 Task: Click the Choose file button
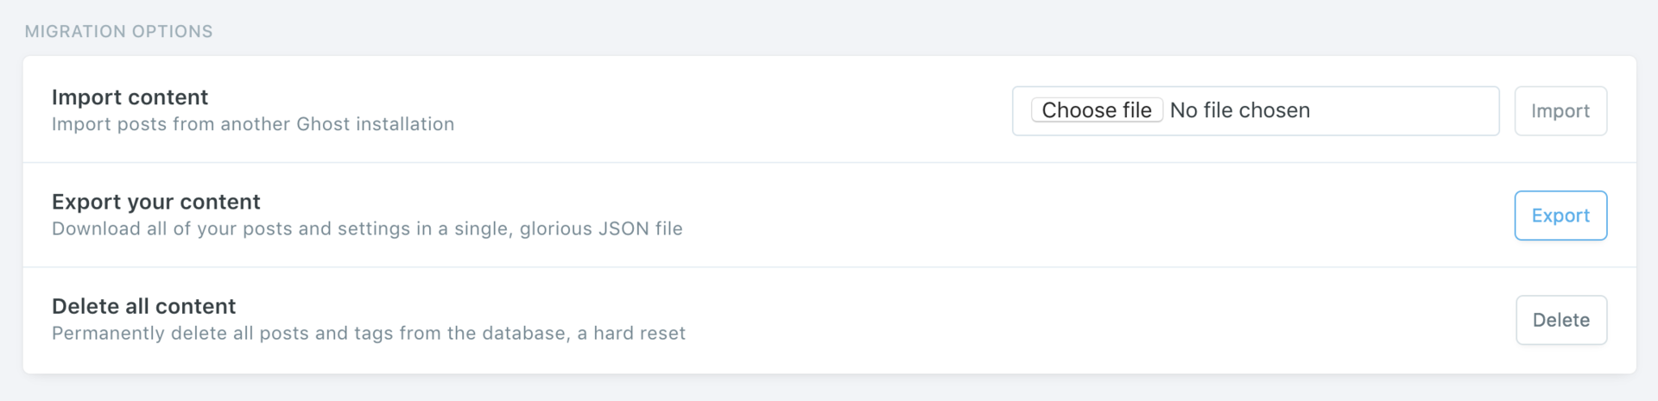click(1097, 110)
